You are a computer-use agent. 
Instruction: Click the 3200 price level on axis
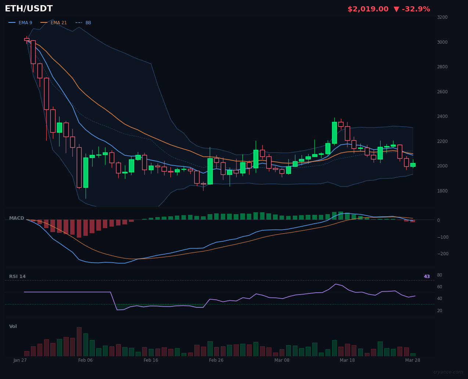pos(442,17)
